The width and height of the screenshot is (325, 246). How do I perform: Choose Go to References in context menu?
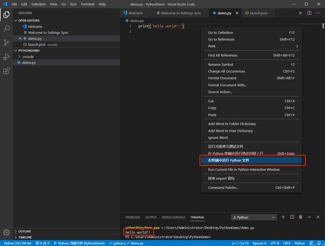point(251,40)
